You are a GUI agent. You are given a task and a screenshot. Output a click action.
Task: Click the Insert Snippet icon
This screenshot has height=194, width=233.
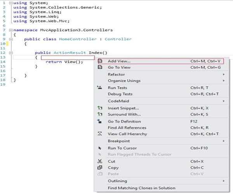100,108
